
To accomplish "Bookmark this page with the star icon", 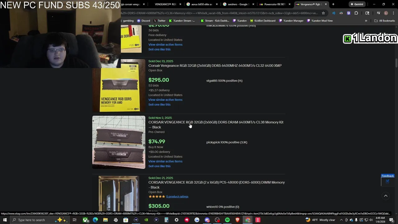I will click(x=323, y=13).
